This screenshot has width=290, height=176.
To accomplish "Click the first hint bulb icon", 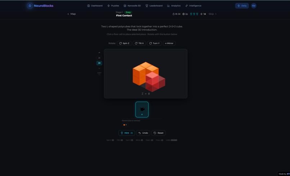I will (x=191, y=14).
